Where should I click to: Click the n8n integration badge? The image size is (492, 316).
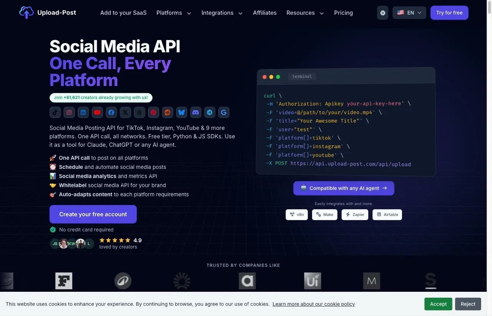point(297,215)
